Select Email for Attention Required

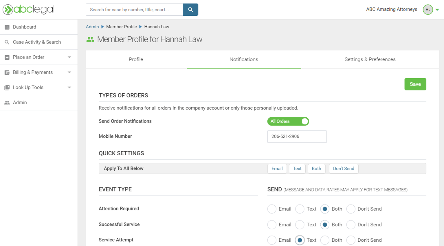pyautogui.click(x=272, y=209)
